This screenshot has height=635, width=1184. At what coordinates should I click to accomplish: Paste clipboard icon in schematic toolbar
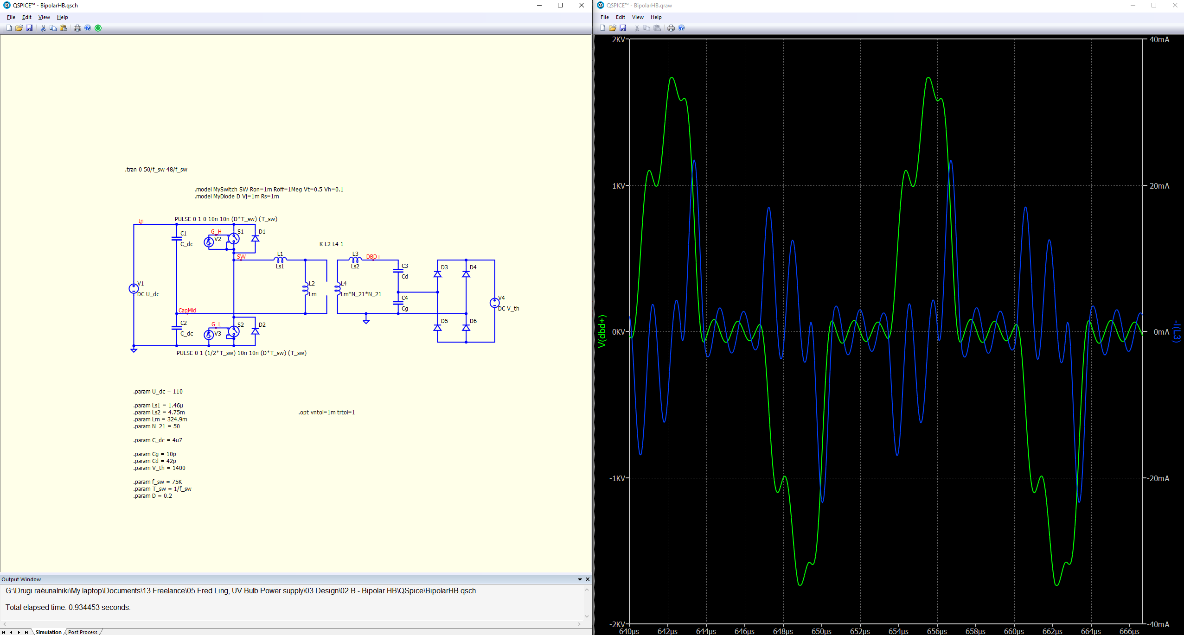pos(64,28)
